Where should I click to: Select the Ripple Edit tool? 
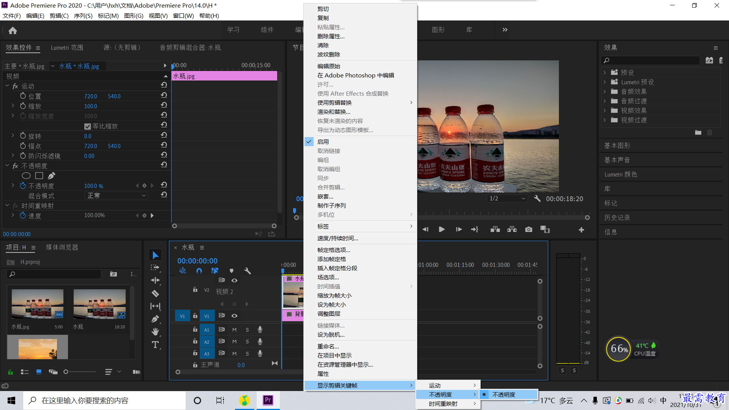(155, 281)
